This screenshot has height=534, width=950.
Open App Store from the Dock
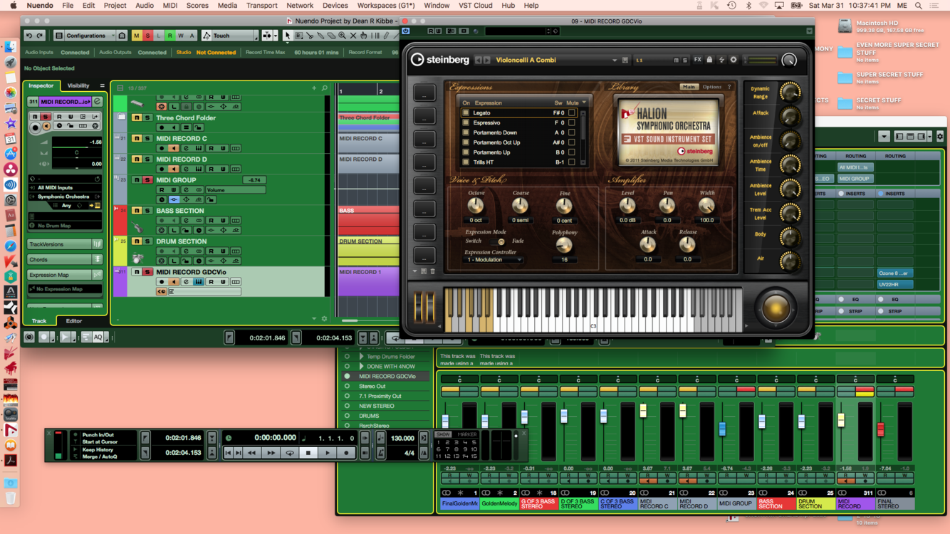[x=11, y=155]
